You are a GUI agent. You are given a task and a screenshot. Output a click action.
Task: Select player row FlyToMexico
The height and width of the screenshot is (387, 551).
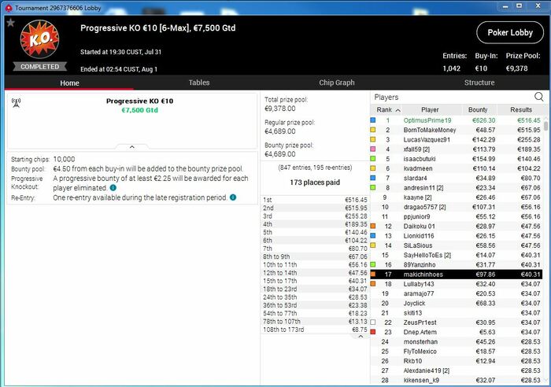(456, 351)
